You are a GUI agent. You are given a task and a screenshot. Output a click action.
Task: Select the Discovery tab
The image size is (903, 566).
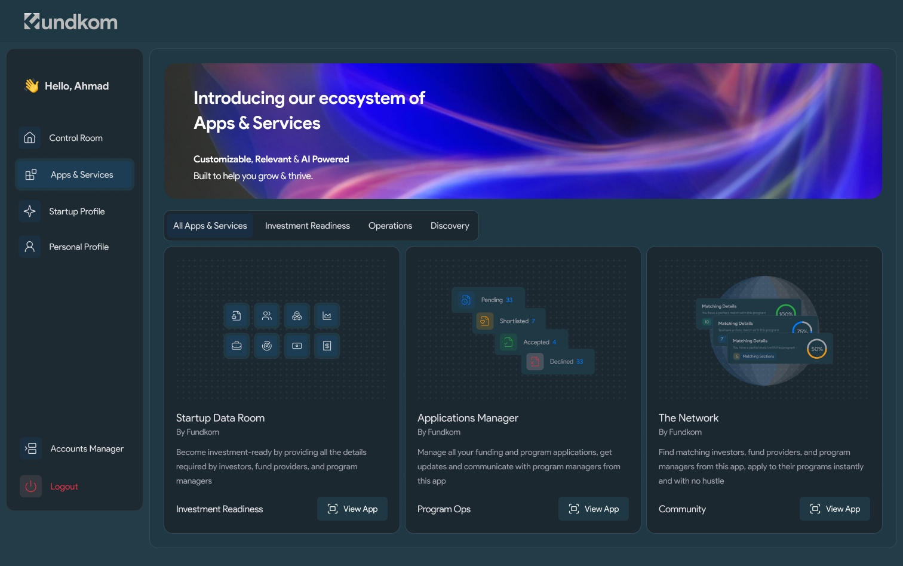pos(450,226)
